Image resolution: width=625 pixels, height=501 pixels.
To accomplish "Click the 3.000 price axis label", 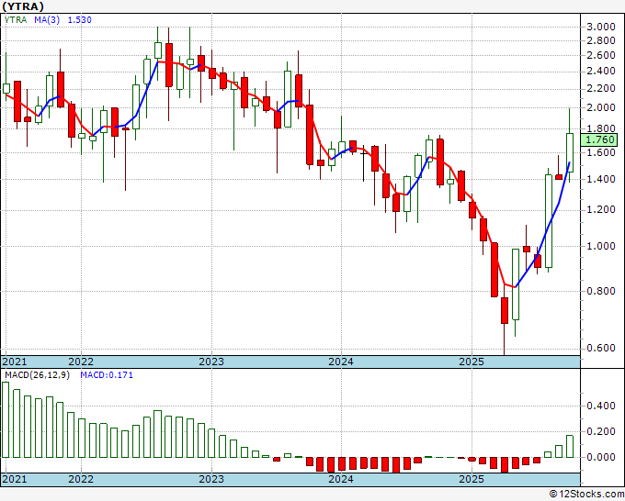I will pos(601,27).
